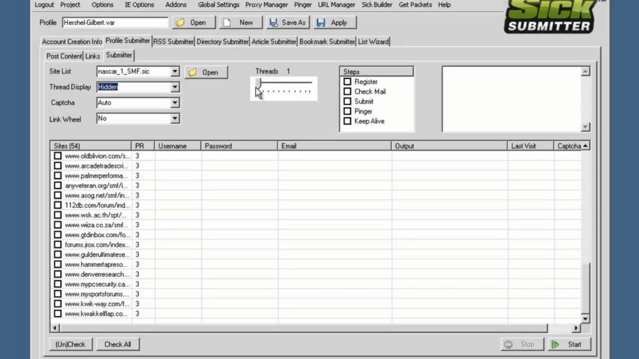Screen dimensions: 639x359
Task: Open the Global Settings menu
Action: tap(218, 5)
